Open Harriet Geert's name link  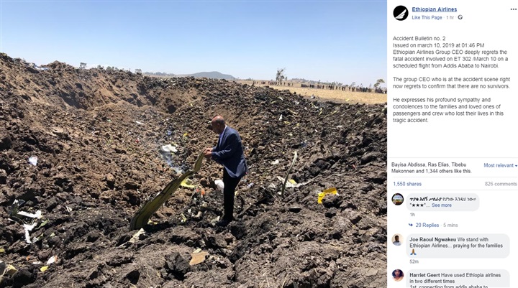pos(424,275)
